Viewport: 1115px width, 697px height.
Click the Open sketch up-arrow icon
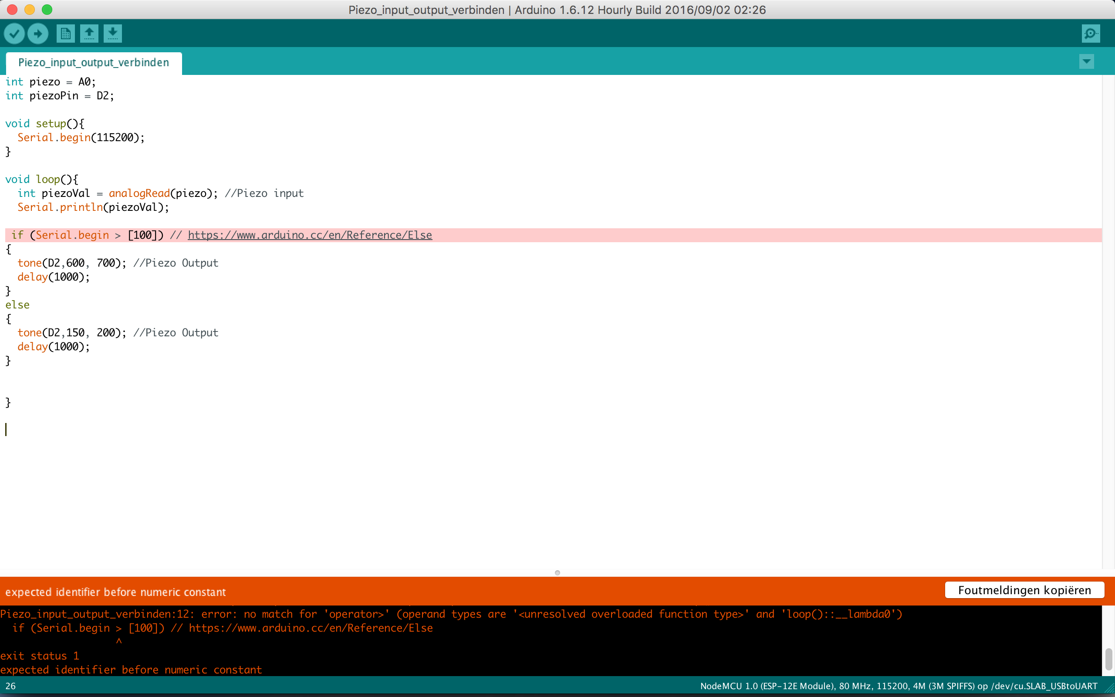[x=89, y=34]
